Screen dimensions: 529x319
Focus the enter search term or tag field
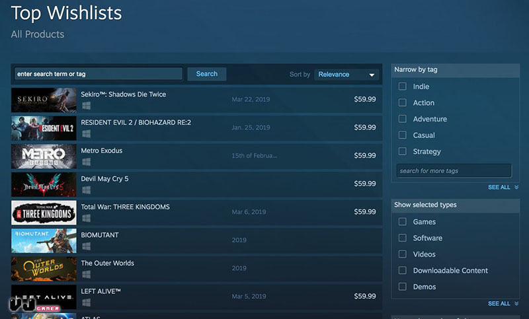(x=99, y=74)
